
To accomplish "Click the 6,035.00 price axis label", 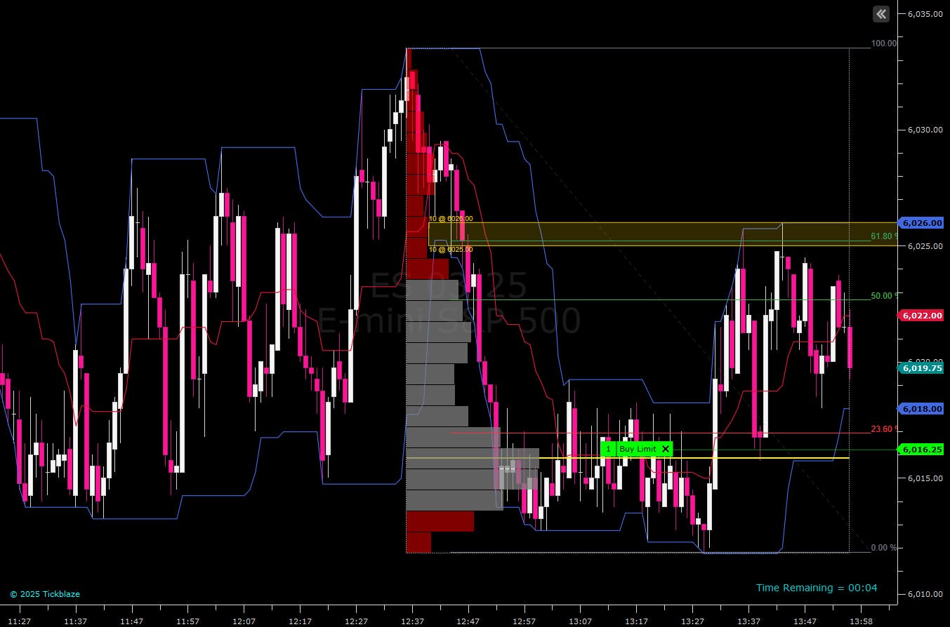I will [x=924, y=14].
